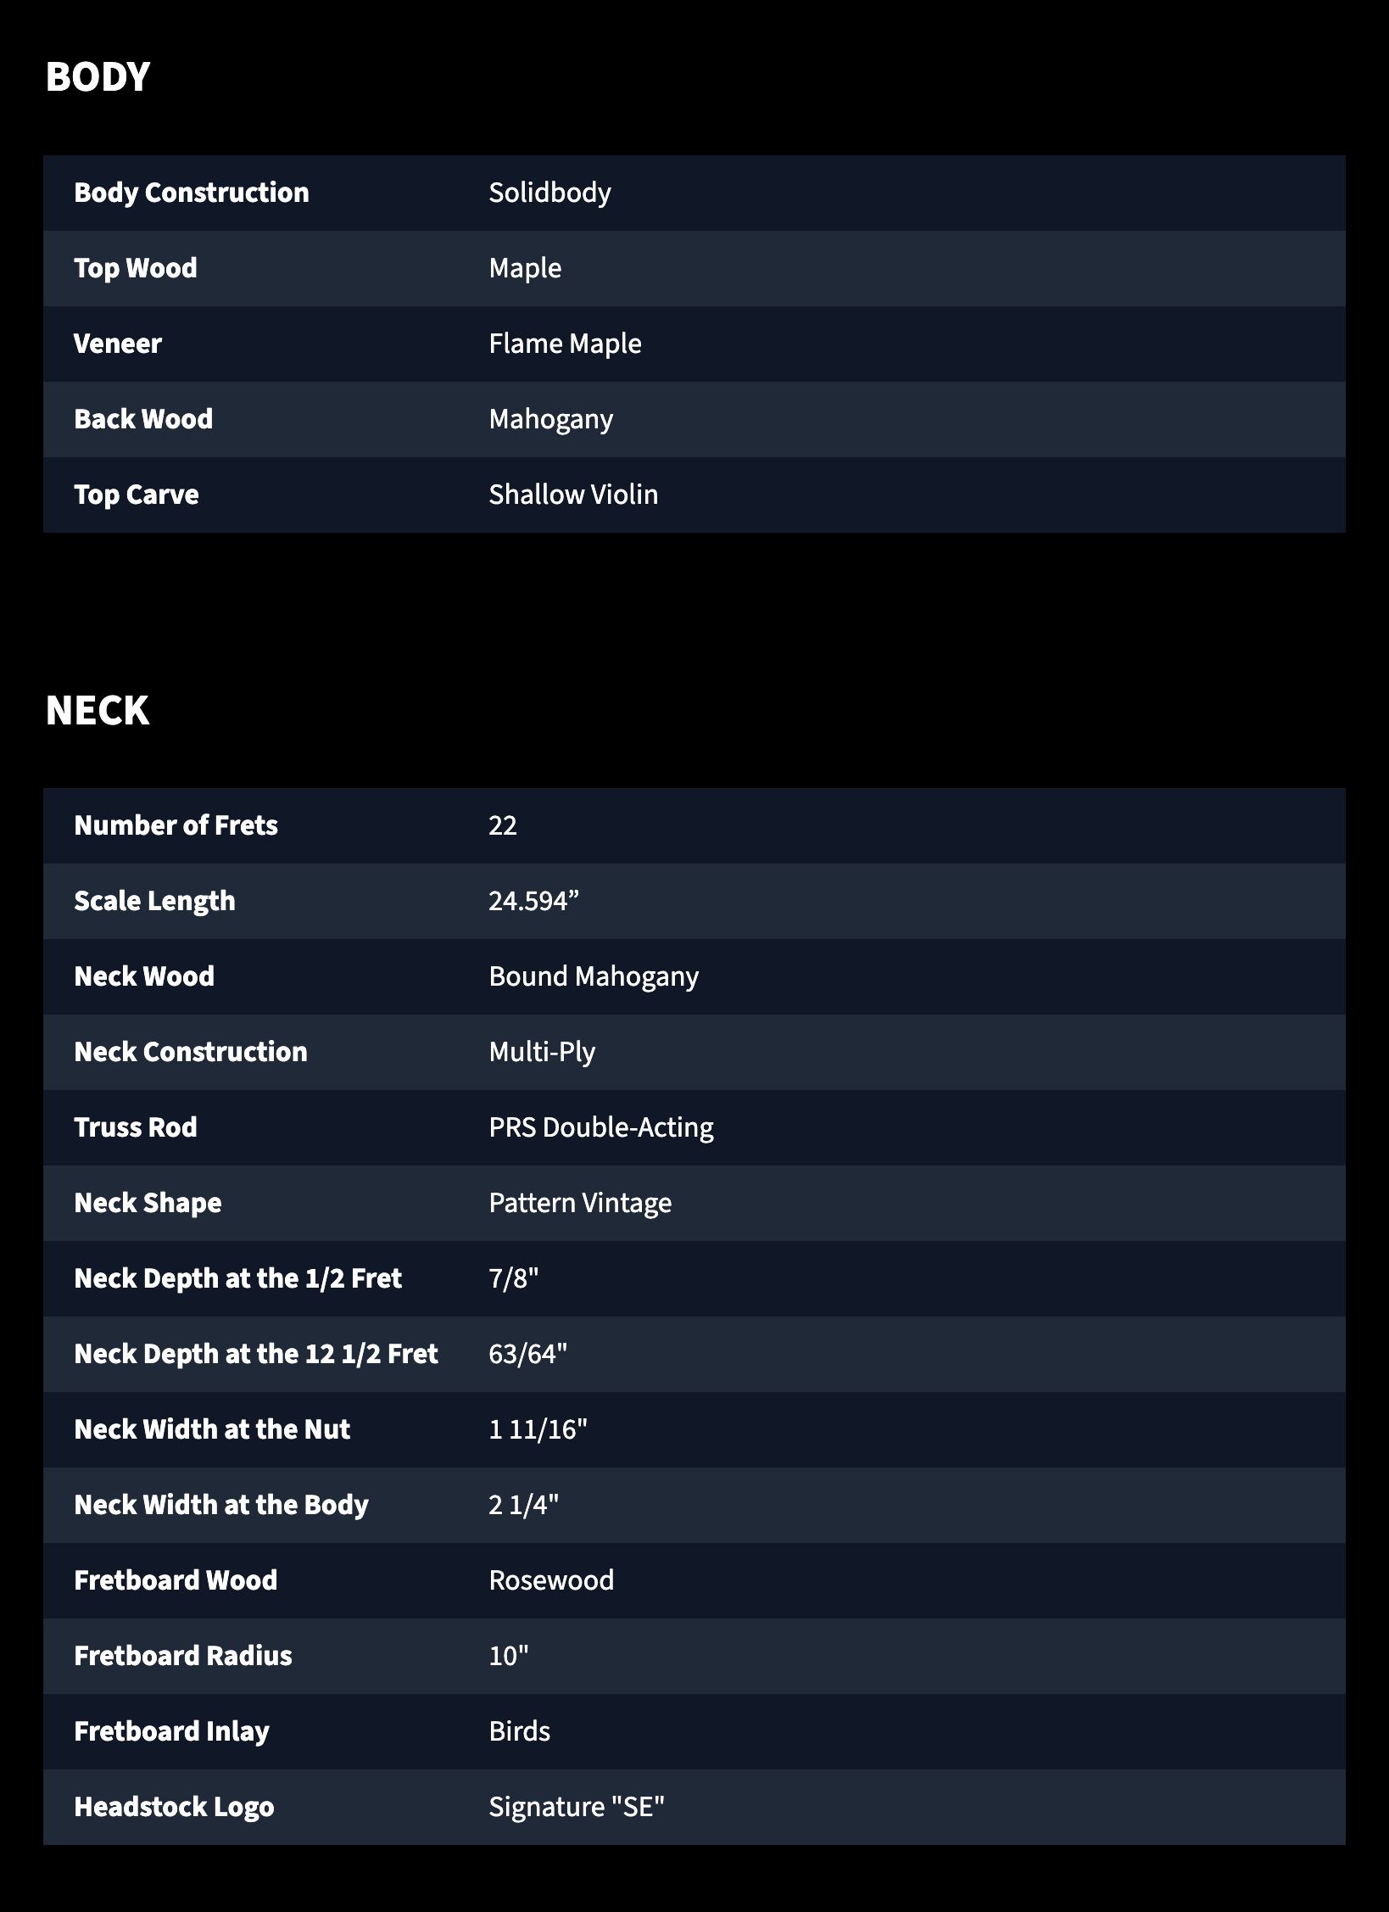1389x1912 pixels.
Task: Click the Rosewood fretboard wood value
Action: coord(551,1580)
